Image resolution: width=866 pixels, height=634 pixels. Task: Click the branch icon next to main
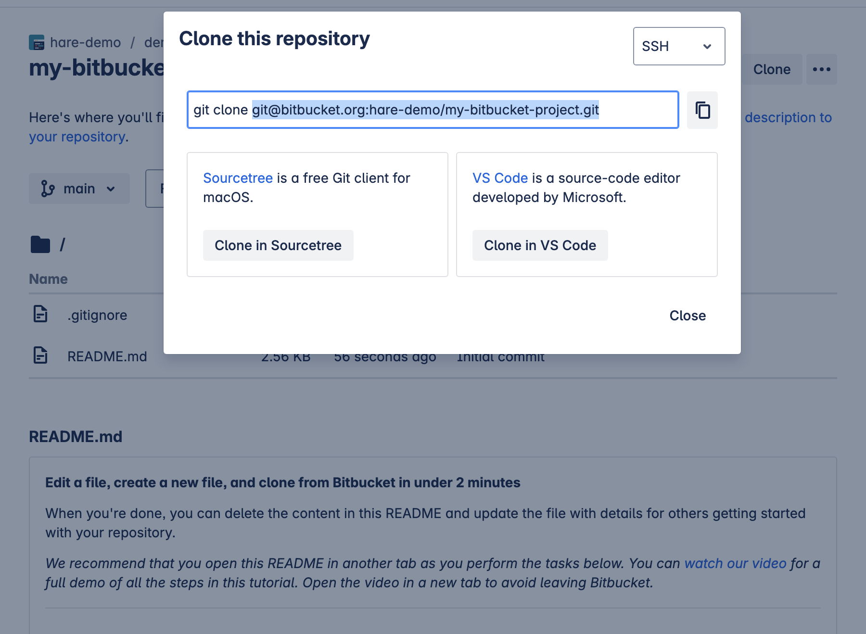pos(47,189)
